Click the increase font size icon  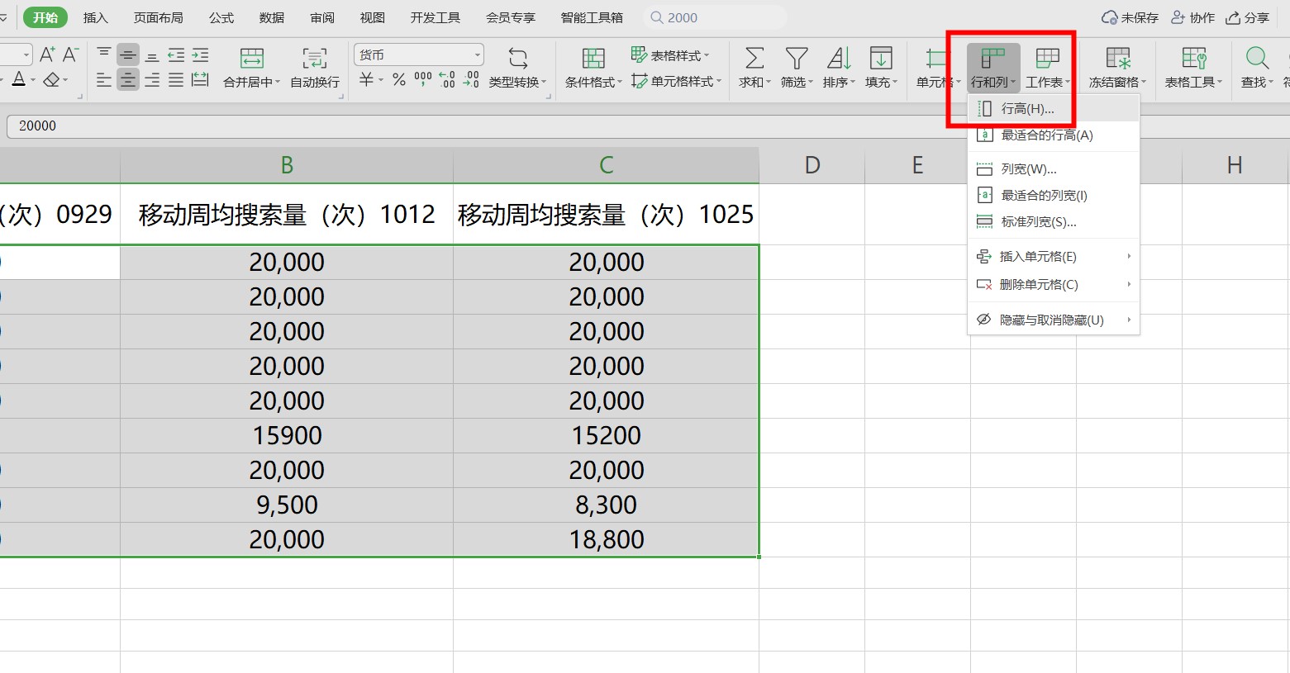coord(47,55)
